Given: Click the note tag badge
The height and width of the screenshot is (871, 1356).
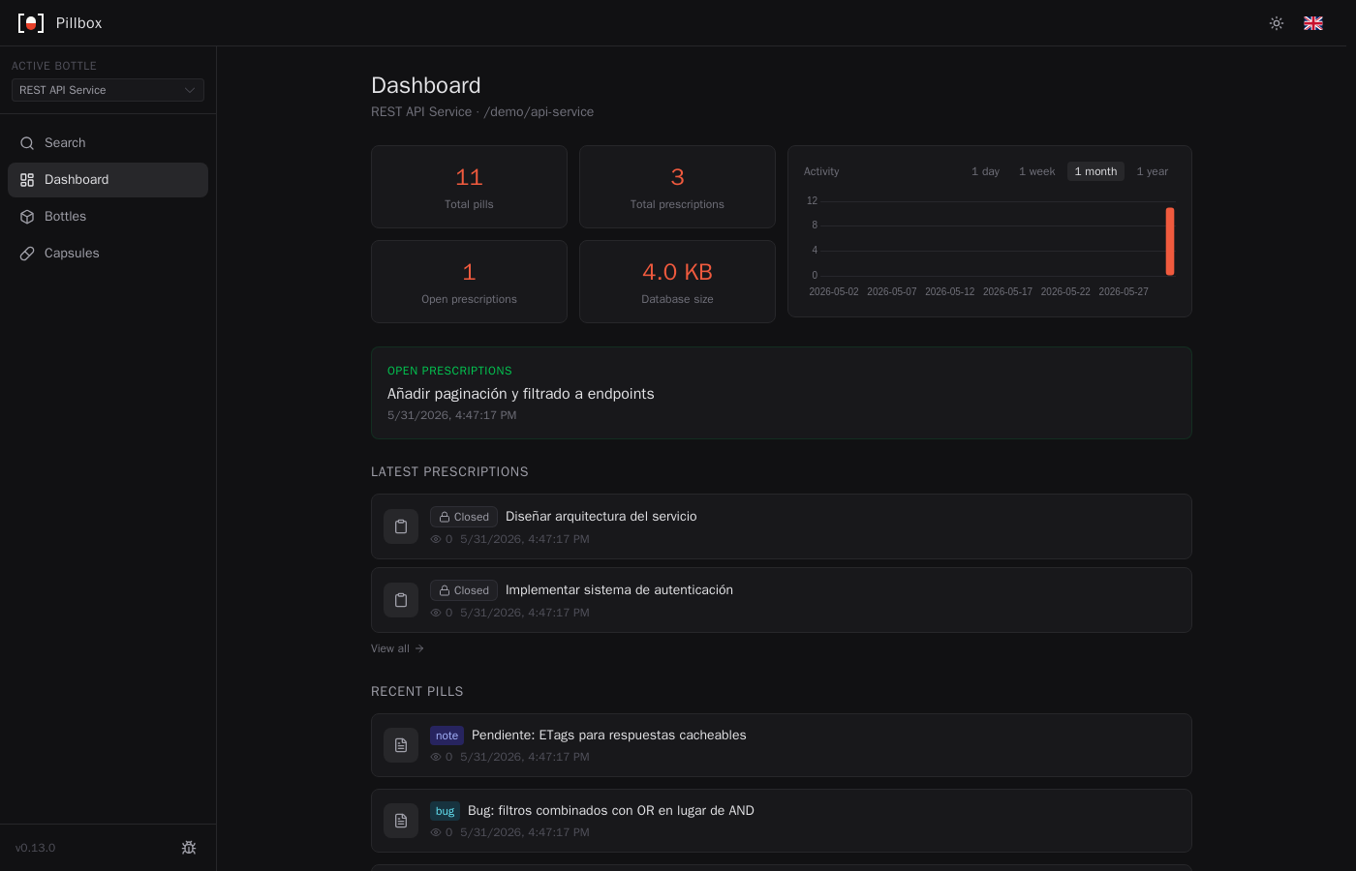Looking at the screenshot, I should 447,736.
